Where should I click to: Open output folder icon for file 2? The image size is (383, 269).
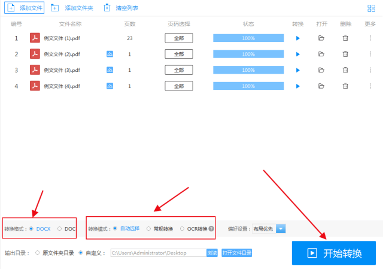coord(321,54)
